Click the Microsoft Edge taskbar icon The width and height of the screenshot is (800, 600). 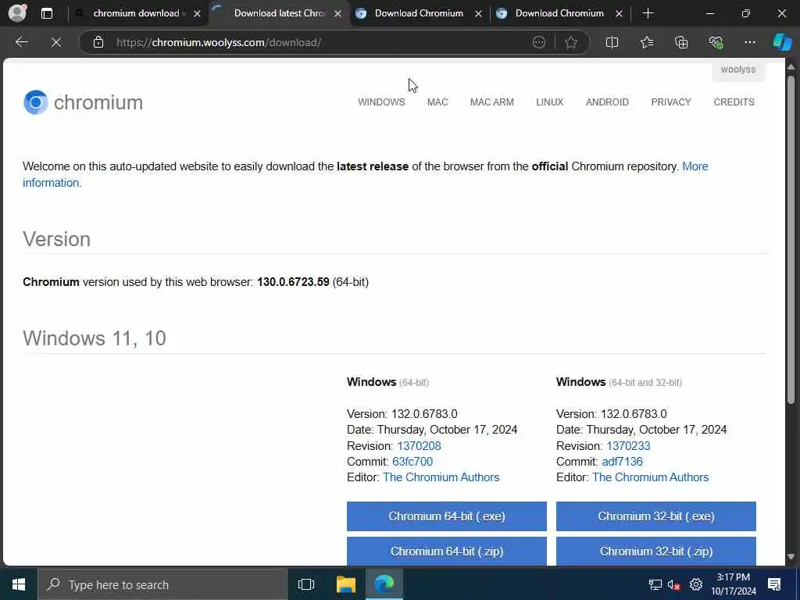tap(384, 584)
